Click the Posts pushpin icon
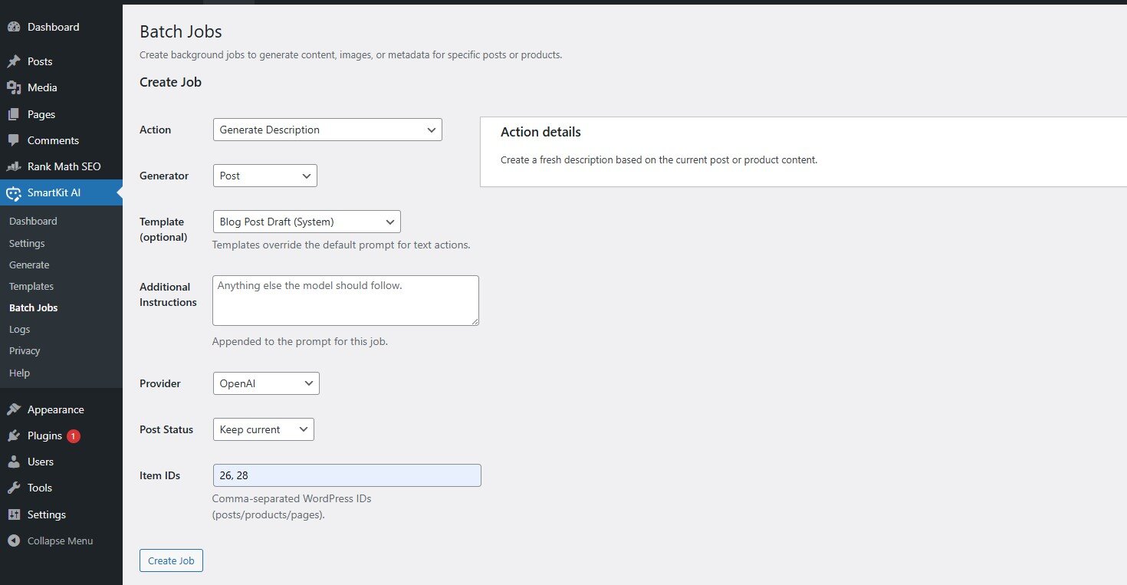Image resolution: width=1127 pixels, height=585 pixels. click(14, 61)
